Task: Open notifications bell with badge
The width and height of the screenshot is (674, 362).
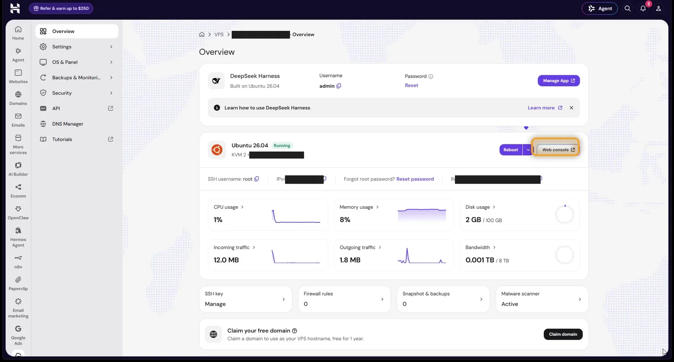Action: 643,8
